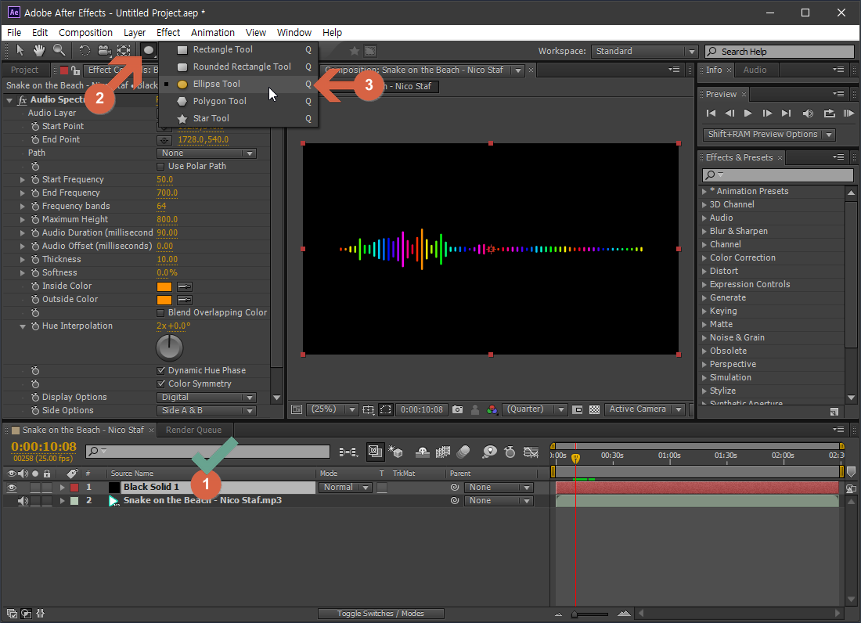Toggle Blend Overlapping Color checkbox
This screenshot has width=861, height=623.
161,313
